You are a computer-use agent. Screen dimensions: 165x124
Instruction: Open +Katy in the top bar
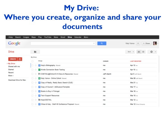pos(10,37)
